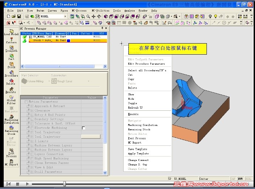Run the Execute sidebar icon
Viewport: 255px width, 189px height.
pyautogui.click(x=11, y=90)
